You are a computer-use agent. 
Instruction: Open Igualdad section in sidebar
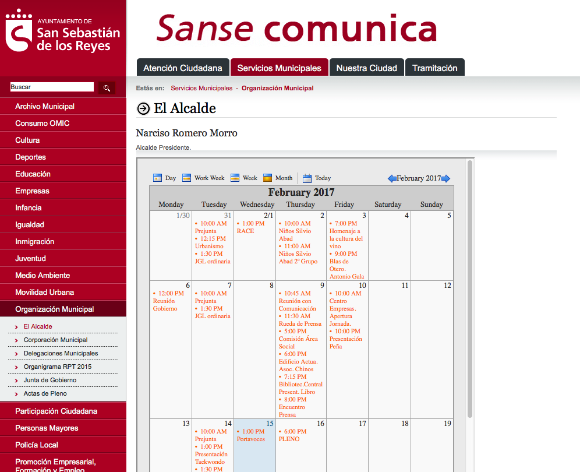pyautogui.click(x=63, y=225)
